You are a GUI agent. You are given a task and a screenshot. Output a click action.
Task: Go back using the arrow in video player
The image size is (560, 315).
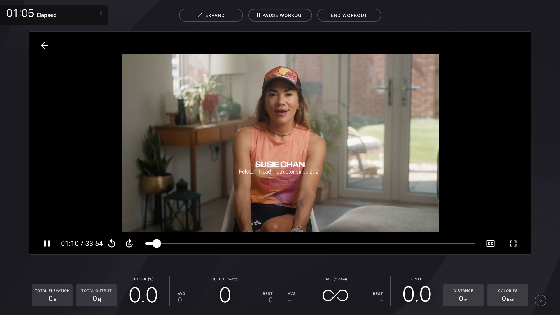[44, 45]
